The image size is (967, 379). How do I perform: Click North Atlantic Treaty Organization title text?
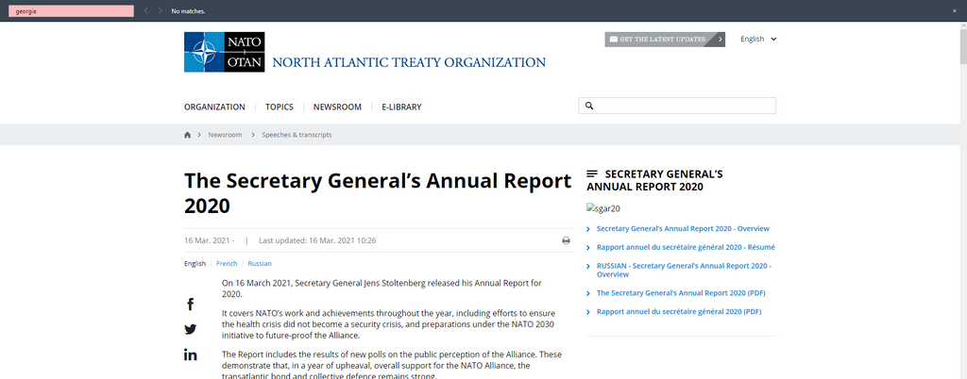[x=409, y=62]
